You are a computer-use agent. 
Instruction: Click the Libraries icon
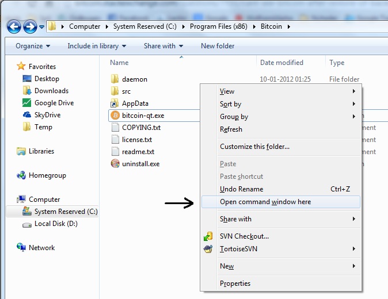click(x=21, y=151)
